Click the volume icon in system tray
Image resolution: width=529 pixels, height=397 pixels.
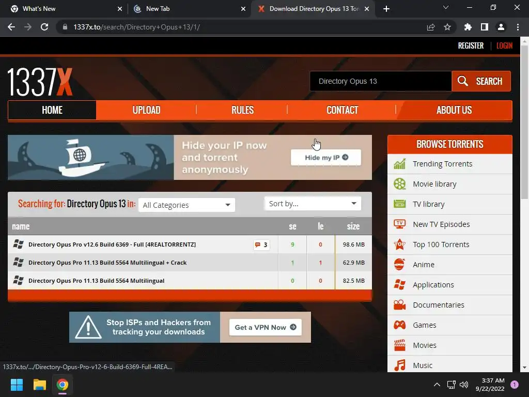(464, 385)
